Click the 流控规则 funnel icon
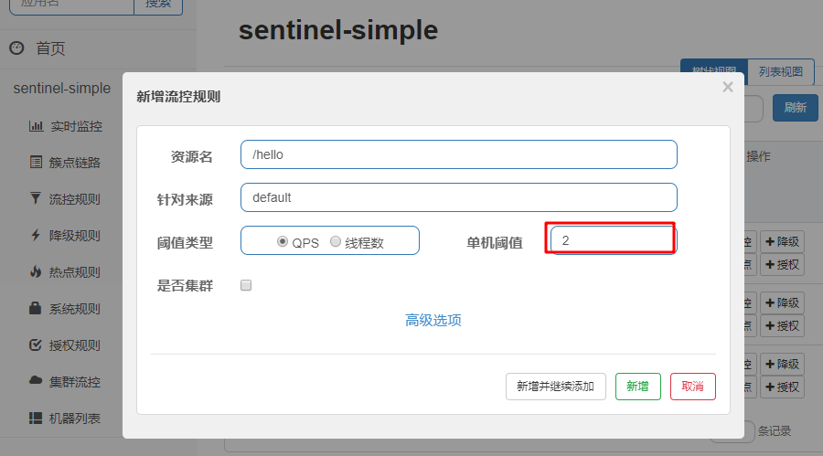 37,199
